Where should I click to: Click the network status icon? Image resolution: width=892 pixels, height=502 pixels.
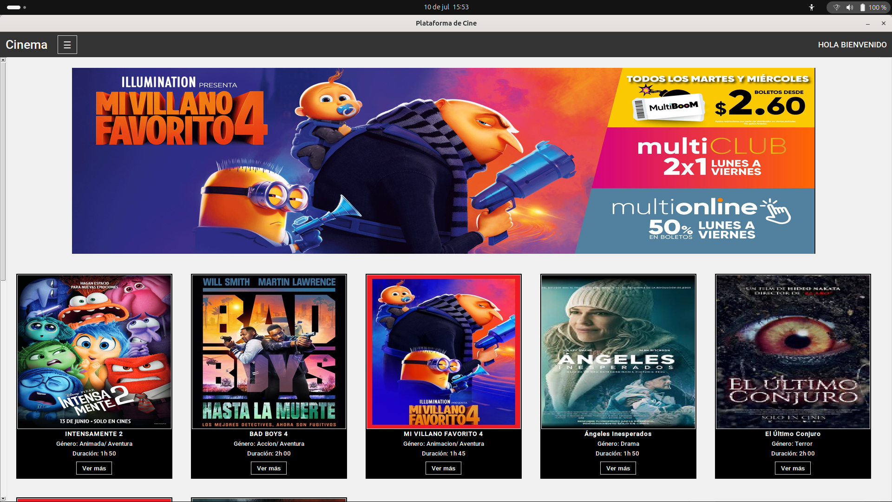(837, 7)
